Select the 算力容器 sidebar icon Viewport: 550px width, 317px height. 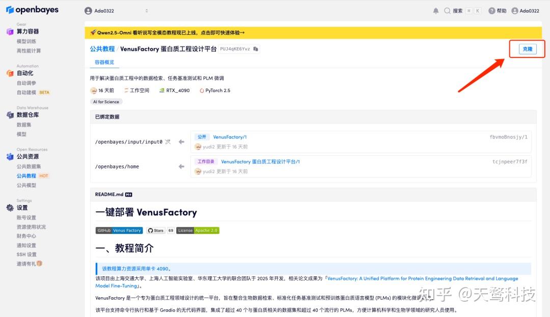pyautogui.click(x=11, y=31)
